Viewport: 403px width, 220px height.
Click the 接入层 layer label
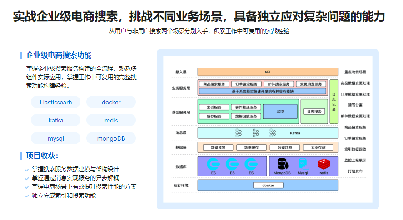[x=181, y=72]
